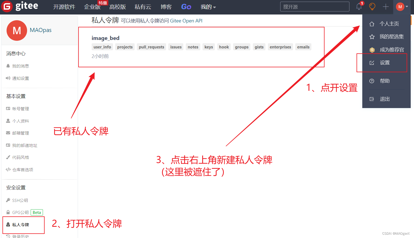This screenshot has width=414, height=238.
Task: Open 企业版 in the top navigation
Action: coord(92,7)
